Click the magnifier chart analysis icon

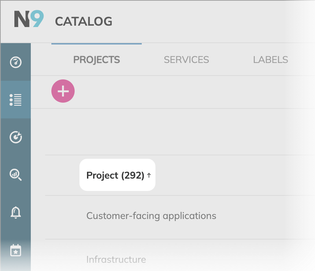16,175
